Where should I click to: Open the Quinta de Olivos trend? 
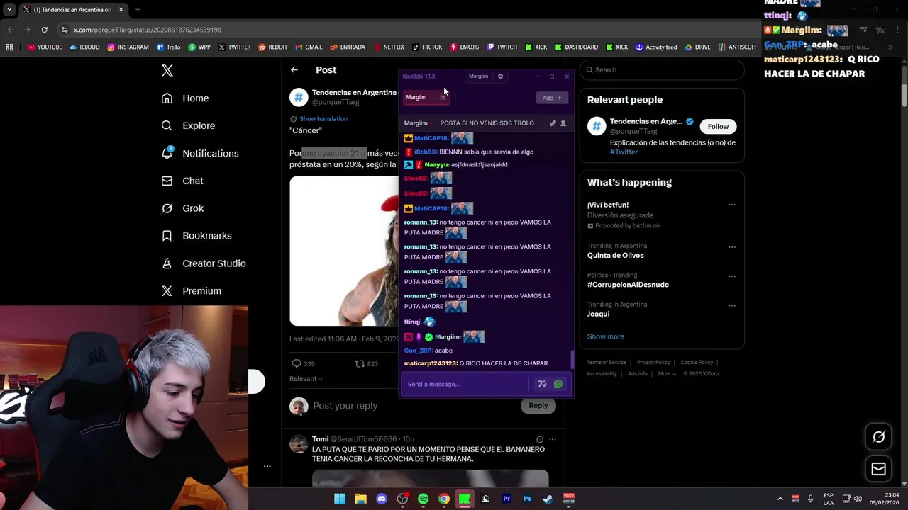pos(615,256)
